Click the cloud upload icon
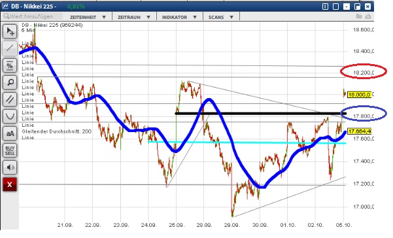Viewport: 393px width, 238px height. (367, 16)
